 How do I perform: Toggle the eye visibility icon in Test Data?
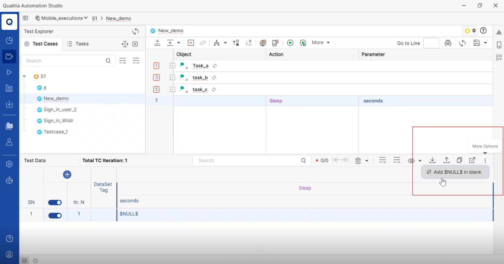click(x=411, y=161)
